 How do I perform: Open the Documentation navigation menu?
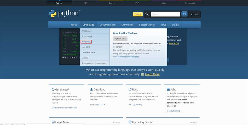tap(108, 25)
